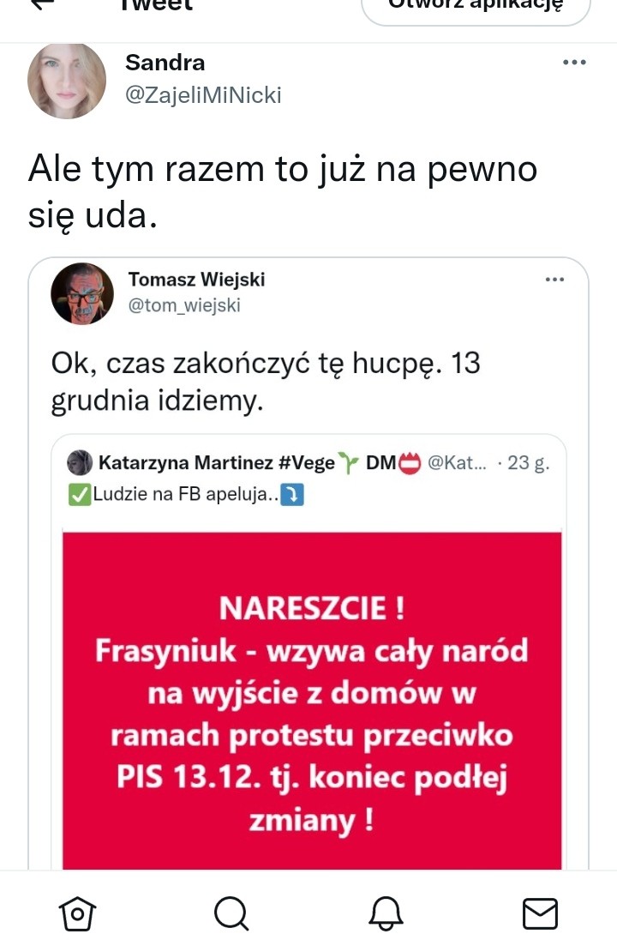Open Sandra's profile picture
This screenshot has width=617, height=940.
[67, 81]
